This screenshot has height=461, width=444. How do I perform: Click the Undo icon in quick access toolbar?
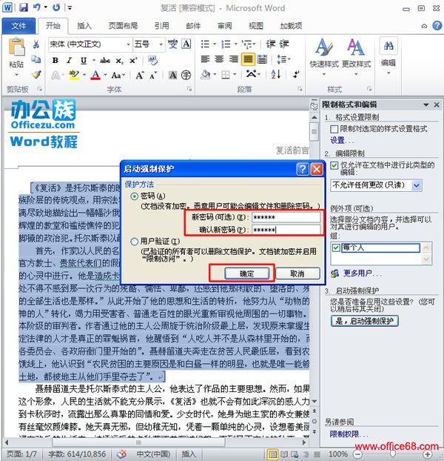[37, 7]
